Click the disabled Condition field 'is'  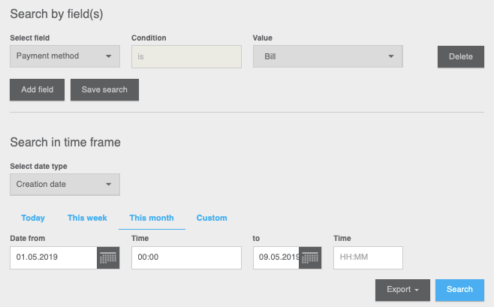click(186, 57)
